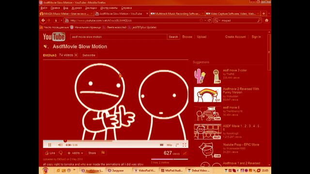Screen dimensions: 310x174
Task: Show video statistics chart icon
Action: (x=185, y=153)
